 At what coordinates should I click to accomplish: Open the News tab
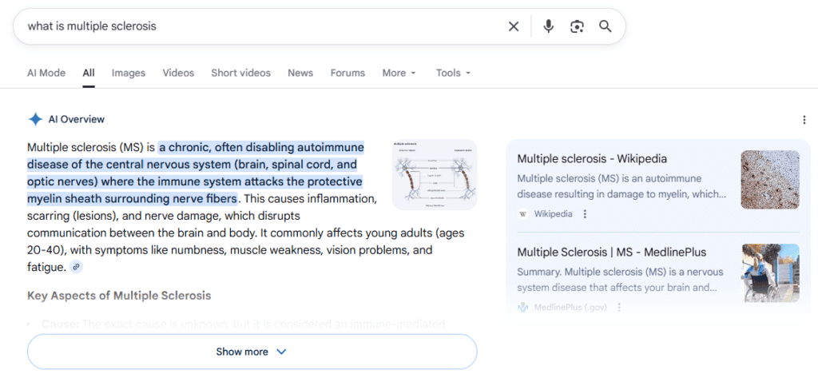(300, 73)
